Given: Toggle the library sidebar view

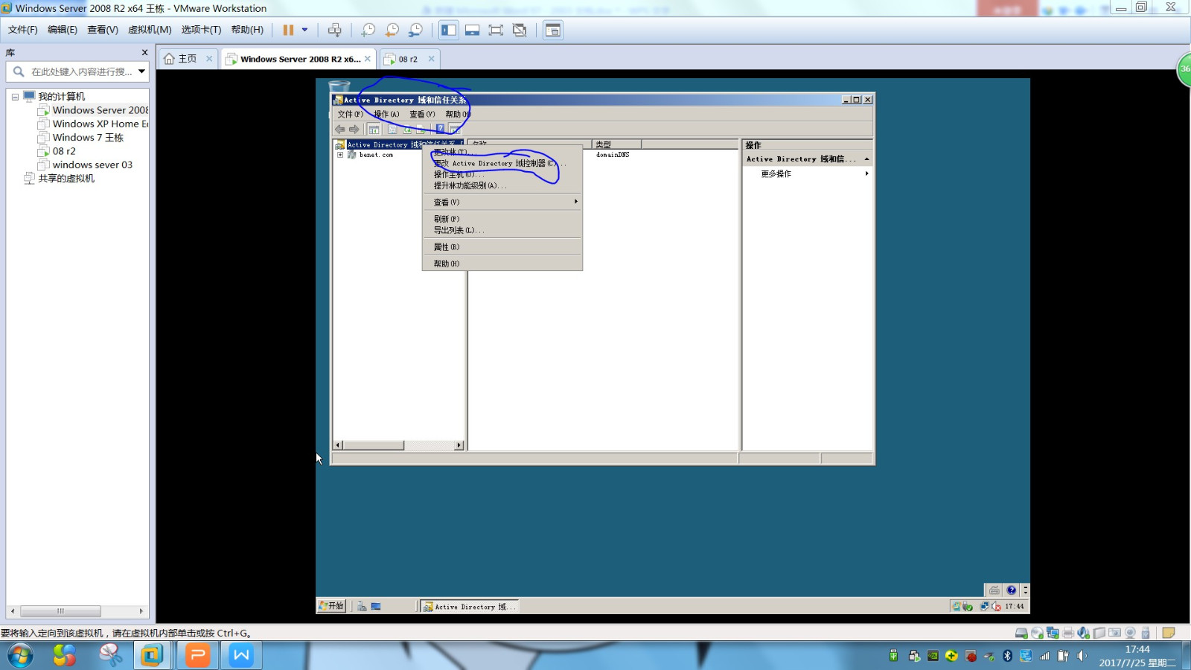Looking at the screenshot, I should tap(449, 30).
